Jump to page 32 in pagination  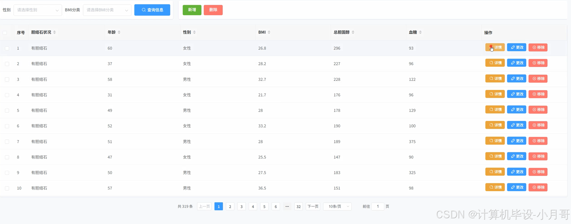pos(299,207)
